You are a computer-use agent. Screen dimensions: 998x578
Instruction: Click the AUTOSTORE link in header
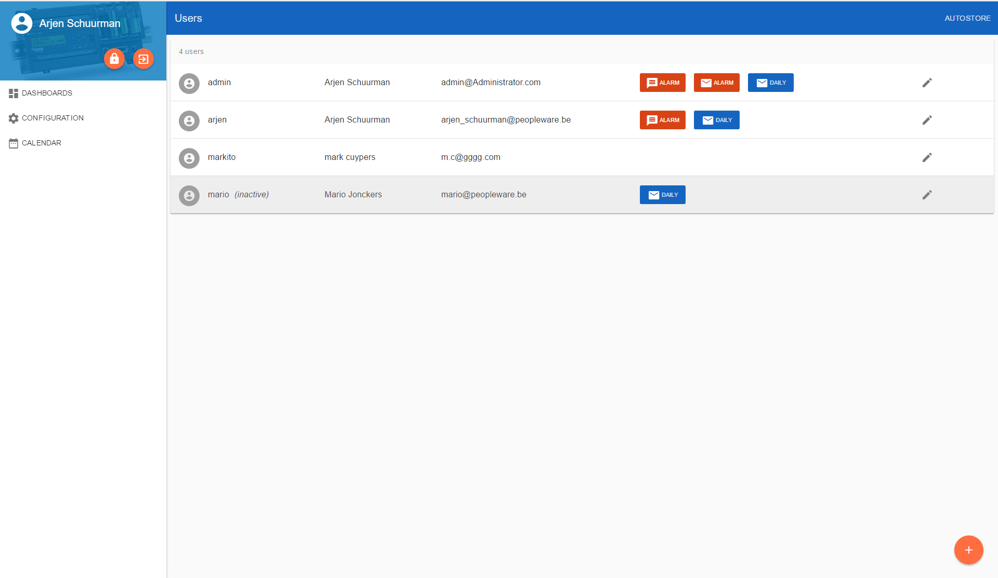[967, 18]
